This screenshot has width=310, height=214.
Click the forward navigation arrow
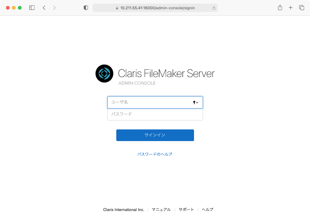[x=54, y=7]
